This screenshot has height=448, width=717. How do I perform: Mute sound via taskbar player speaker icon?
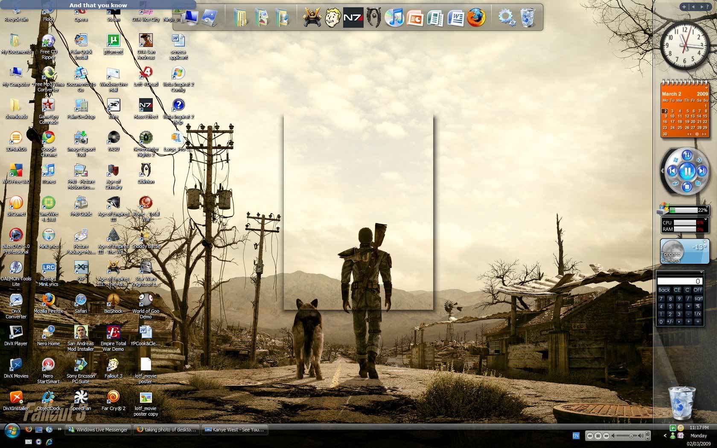(x=613, y=436)
